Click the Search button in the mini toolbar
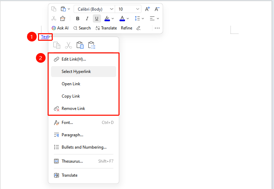Viewport: 274px width, 189px height. click(x=82, y=28)
